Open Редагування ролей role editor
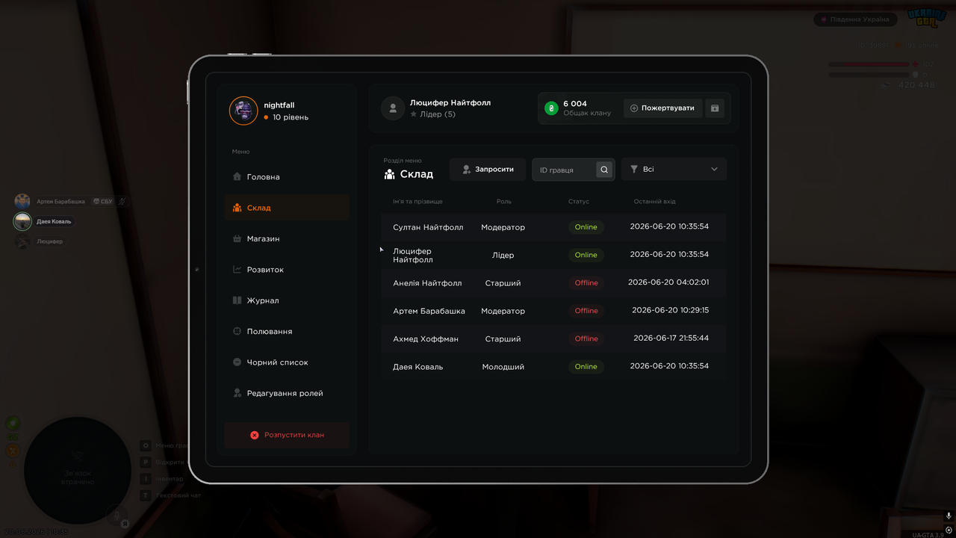 [x=287, y=393]
